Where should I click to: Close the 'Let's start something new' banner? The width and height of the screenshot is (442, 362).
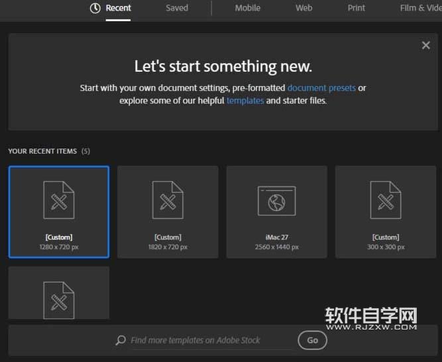(x=425, y=46)
